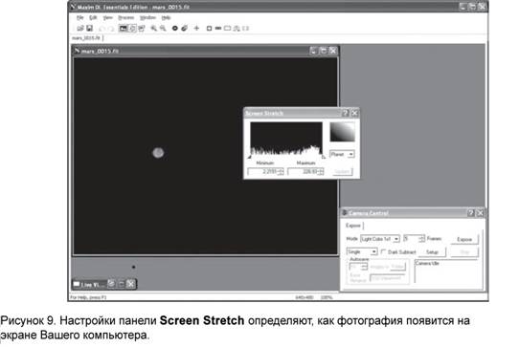Click the Expose button
The image size is (519, 347).
pyautogui.click(x=464, y=239)
